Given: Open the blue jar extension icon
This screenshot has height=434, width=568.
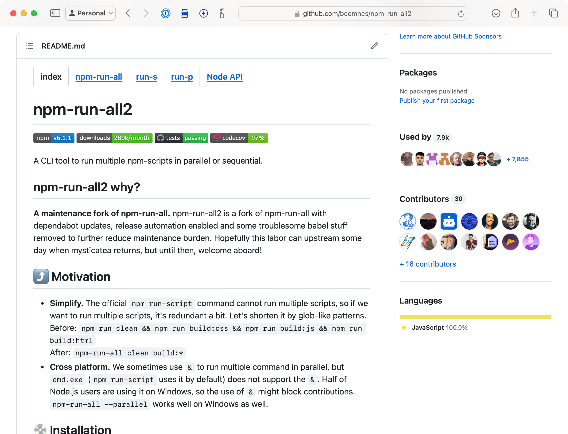Looking at the screenshot, I should point(184,13).
